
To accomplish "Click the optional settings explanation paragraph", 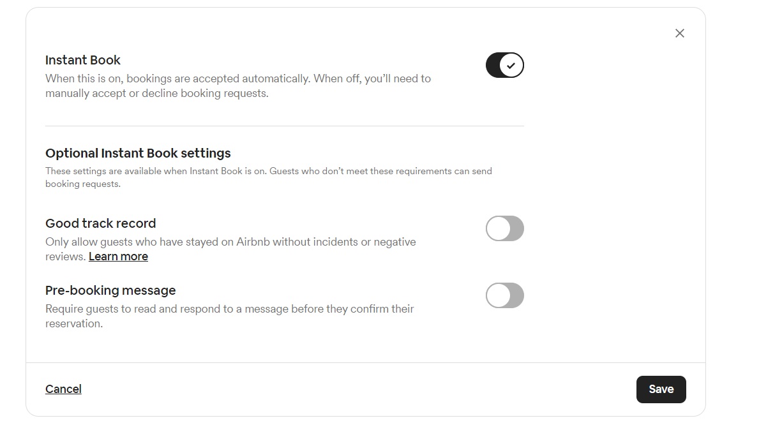I will point(268,177).
